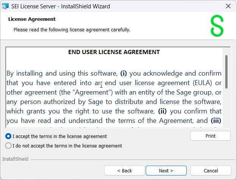Proceed by clicking "Next >"
237x180 pixels.
tap(166, 171)
